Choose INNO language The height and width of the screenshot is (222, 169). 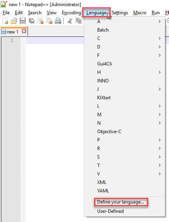tap(124, 81)
